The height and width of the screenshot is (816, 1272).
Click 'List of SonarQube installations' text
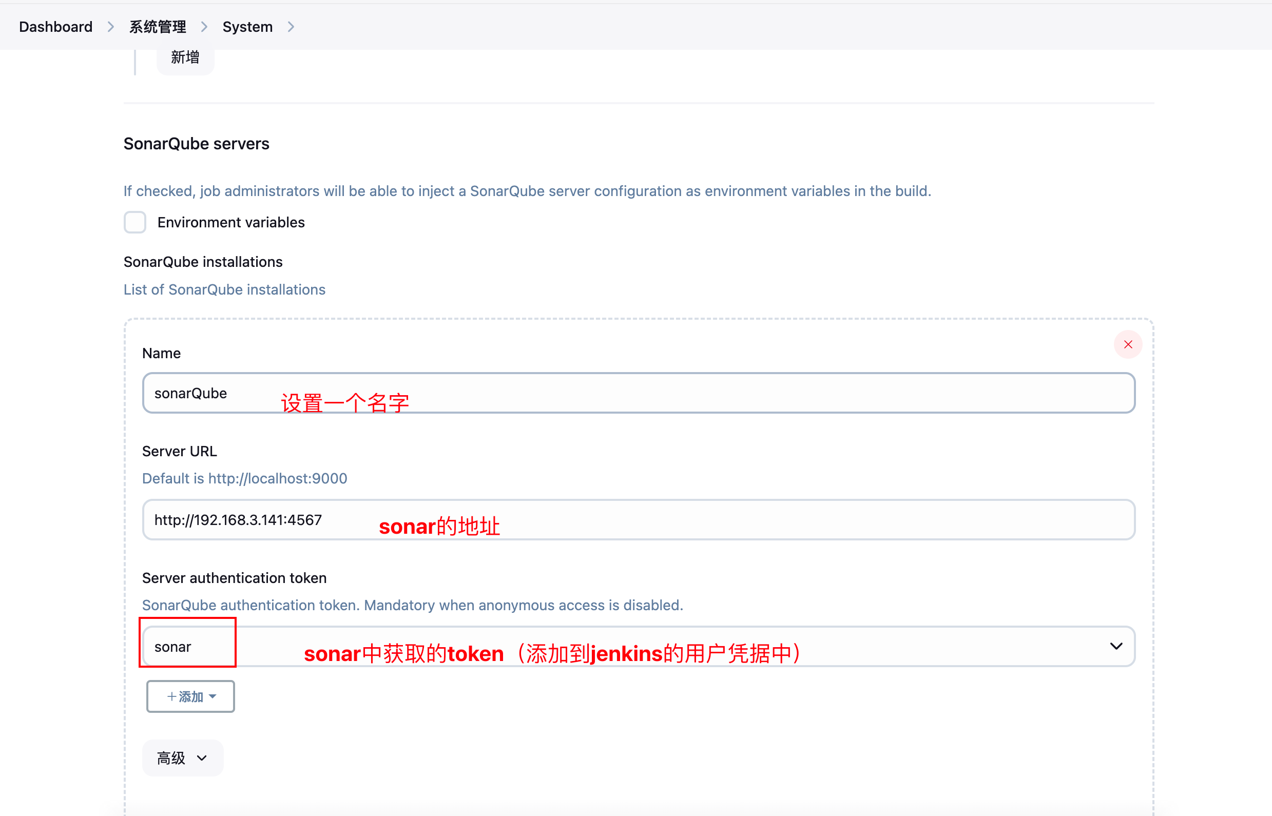coord(225,289)
